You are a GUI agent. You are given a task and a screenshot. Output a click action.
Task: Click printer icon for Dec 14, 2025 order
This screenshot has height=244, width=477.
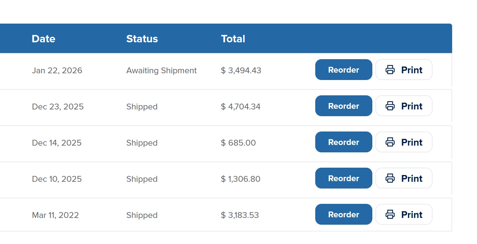coord(390,142)
